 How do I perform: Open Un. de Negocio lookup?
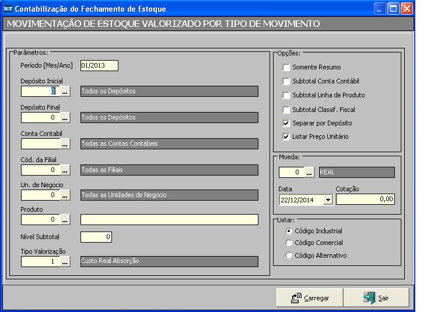65,195
